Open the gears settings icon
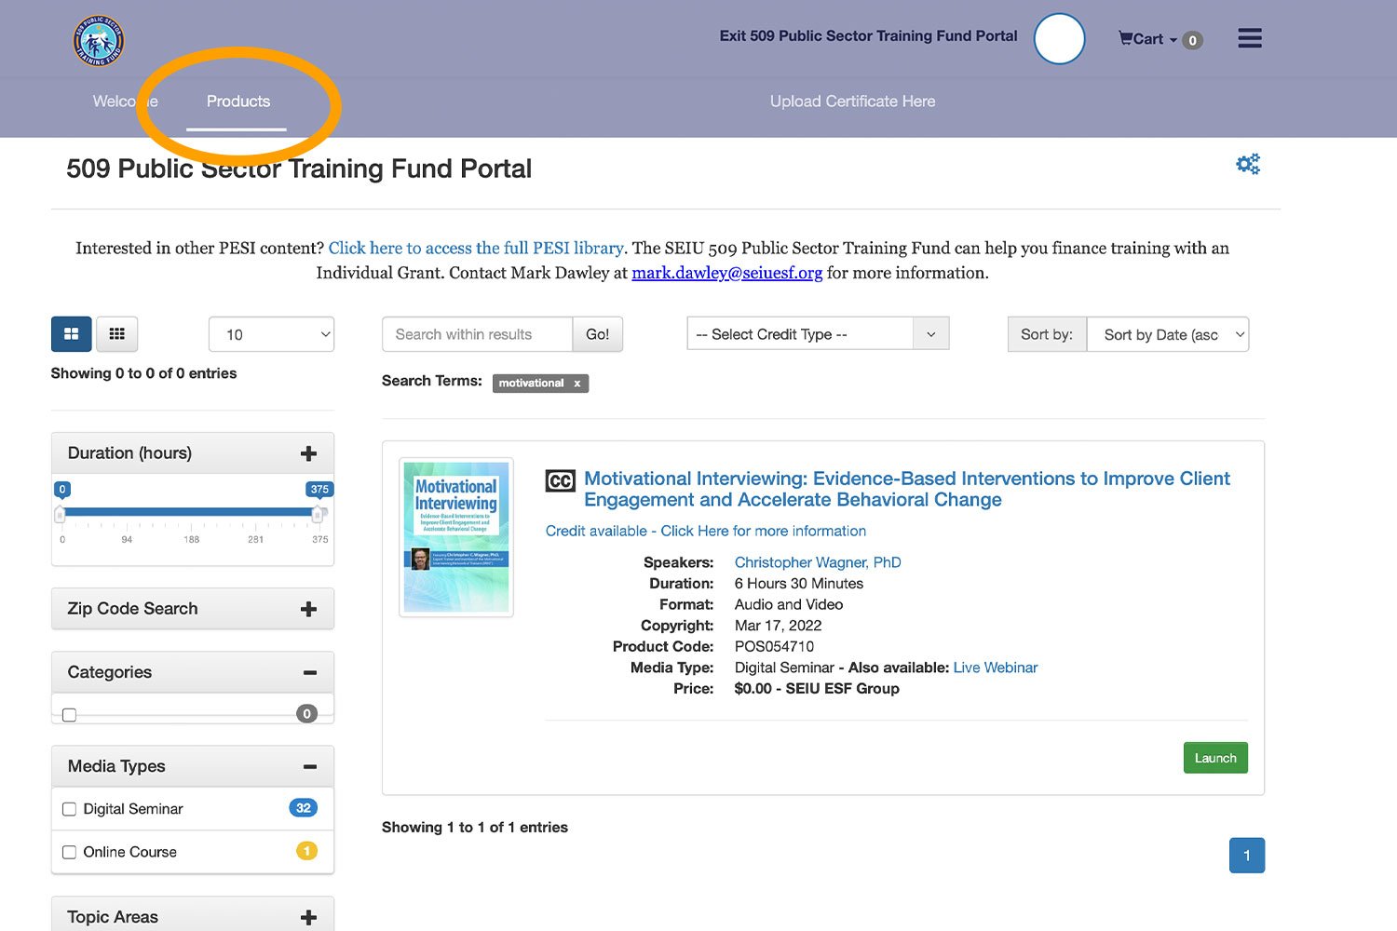This screenshot has height=931, width=1397. coord(1248,164)
